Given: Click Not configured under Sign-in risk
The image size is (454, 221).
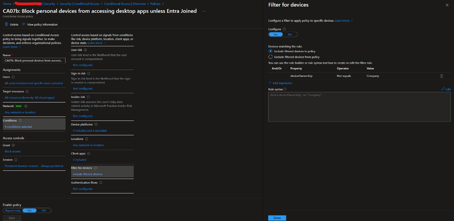Looking at the screenshot, I should [83, 89].
